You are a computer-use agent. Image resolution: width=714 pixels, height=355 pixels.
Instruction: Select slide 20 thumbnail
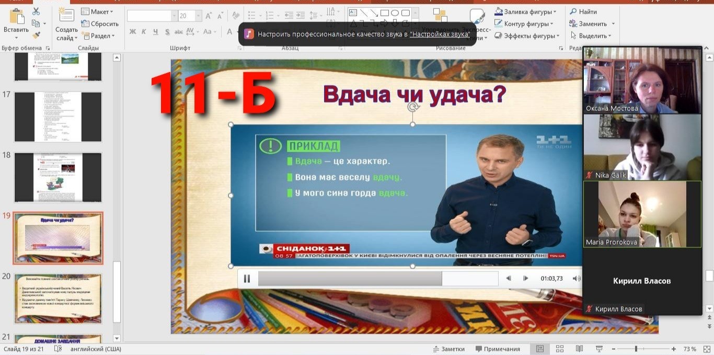(58, 299)
